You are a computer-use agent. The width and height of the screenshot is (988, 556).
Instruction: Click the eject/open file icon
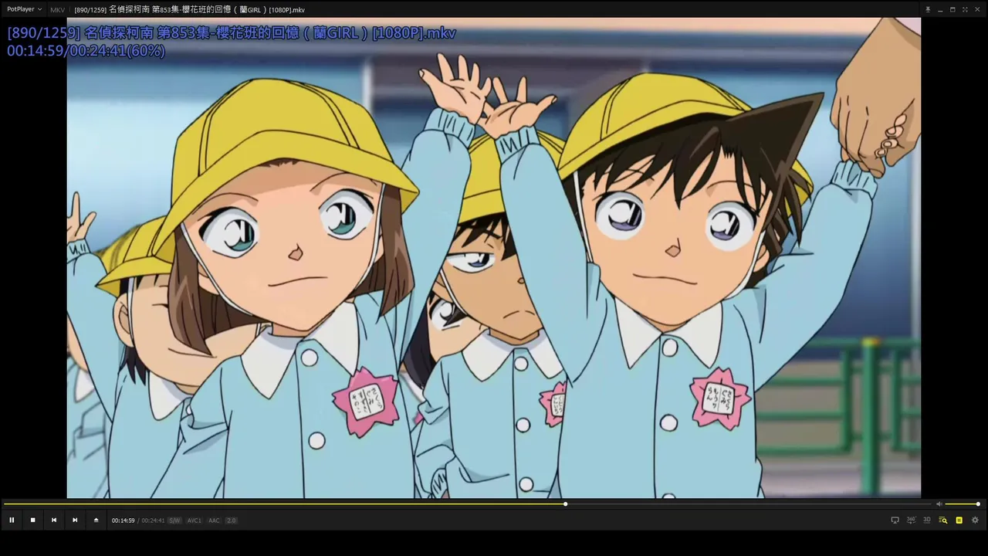(x=96, y=520)
